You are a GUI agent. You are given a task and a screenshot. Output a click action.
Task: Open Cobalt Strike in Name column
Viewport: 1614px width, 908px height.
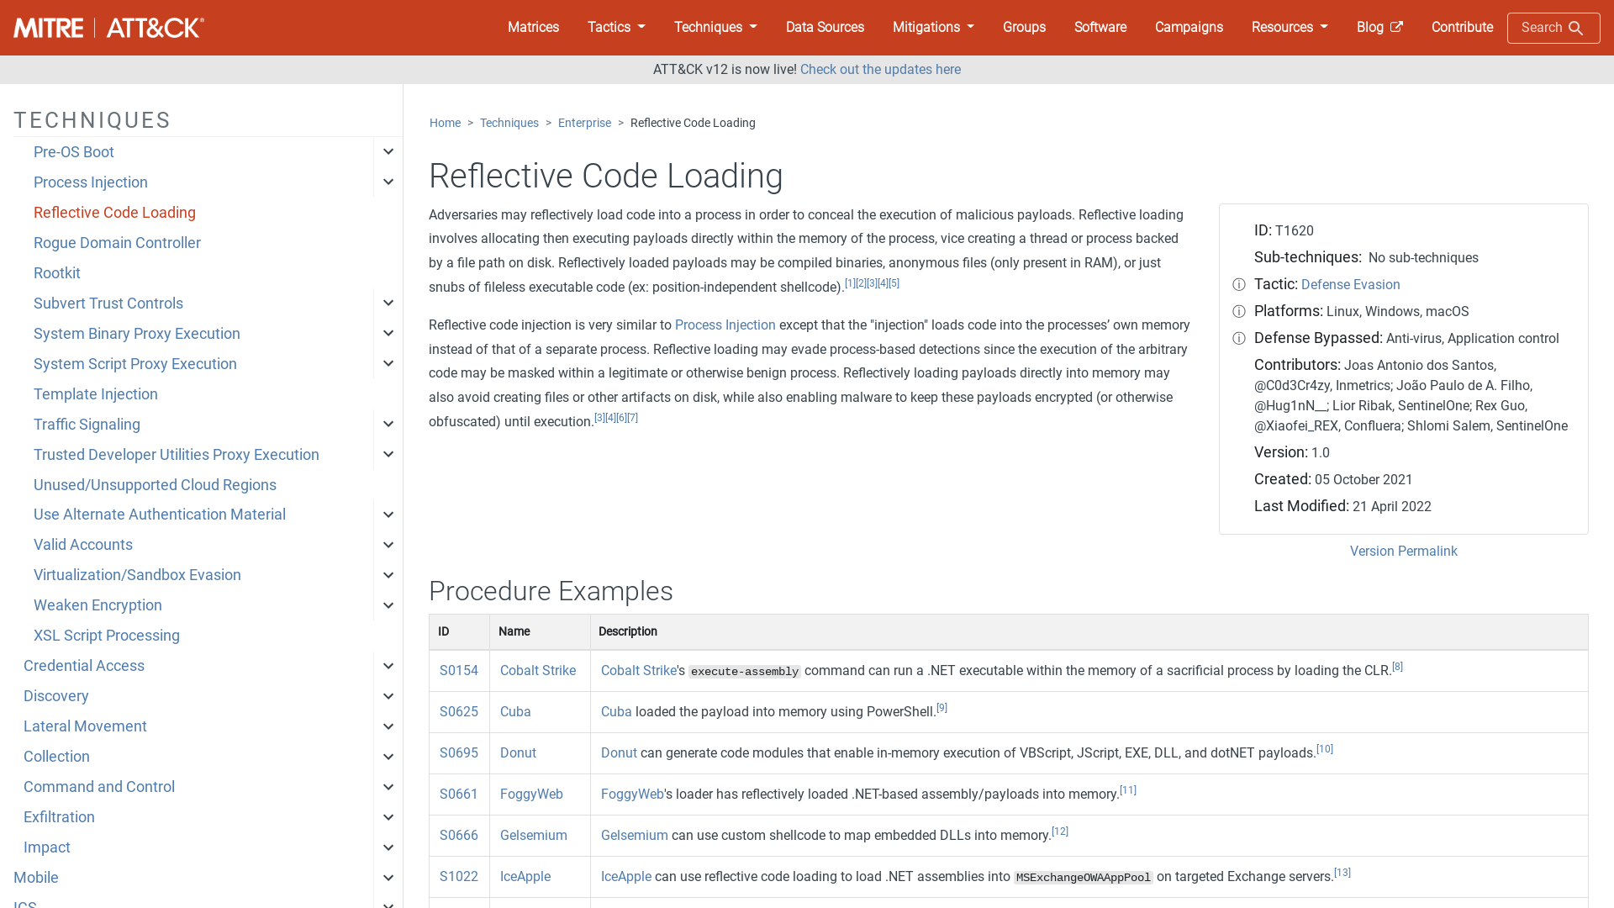(x=538, y=671)
